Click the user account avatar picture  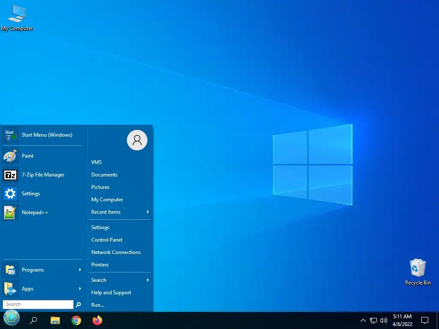pos(137,140)
